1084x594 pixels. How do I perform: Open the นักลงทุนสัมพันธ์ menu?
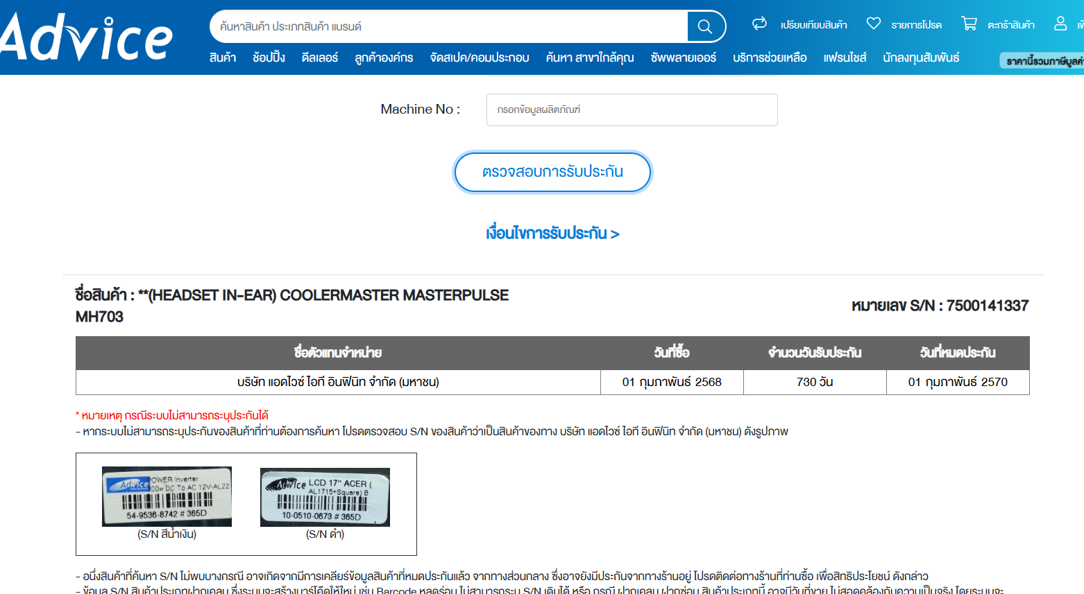[x=921, y=58]
